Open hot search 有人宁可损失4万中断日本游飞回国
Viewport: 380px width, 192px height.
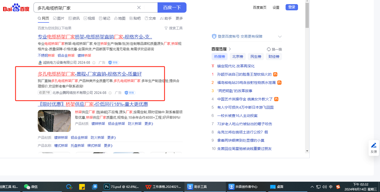point(245,107)
